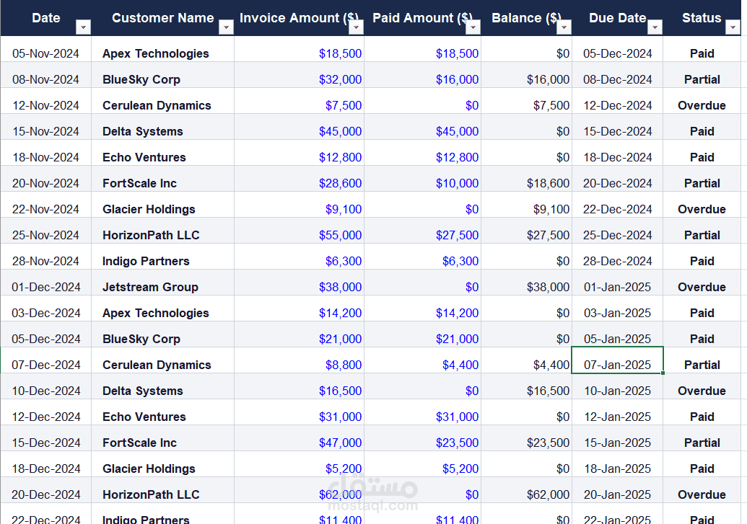This screenshot has height=524, width=747.
Task: Open the Paid Amount filter dropdown
Action: 473,26
